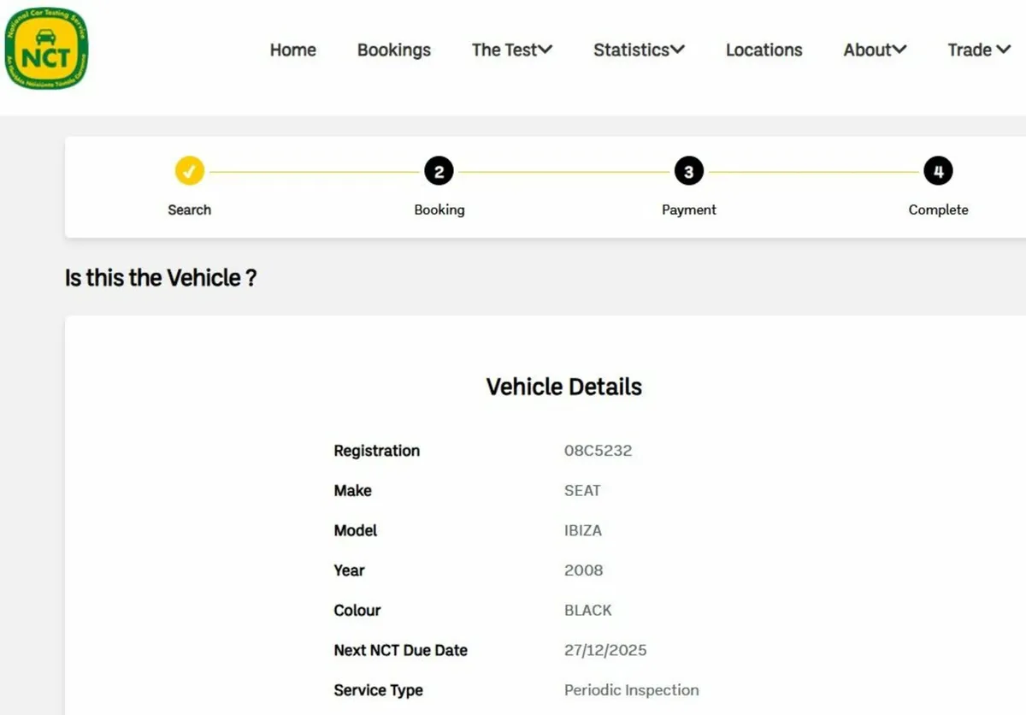
Task: Open the Locations page
Action: pos(764,50)
